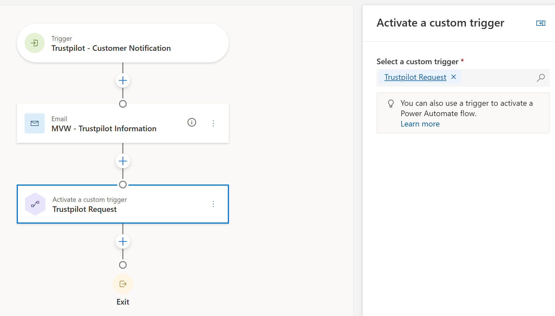The width and height of the screenshot is (555, 316).
Task: Click the lightbulb tip icon
Action: (391, 104)
